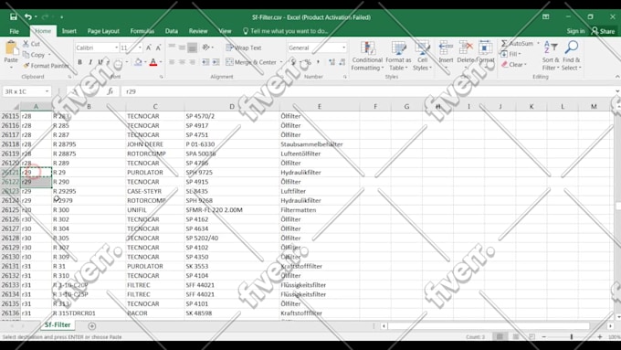Select column C header
The image size is (621, 350).
point(155,106)
